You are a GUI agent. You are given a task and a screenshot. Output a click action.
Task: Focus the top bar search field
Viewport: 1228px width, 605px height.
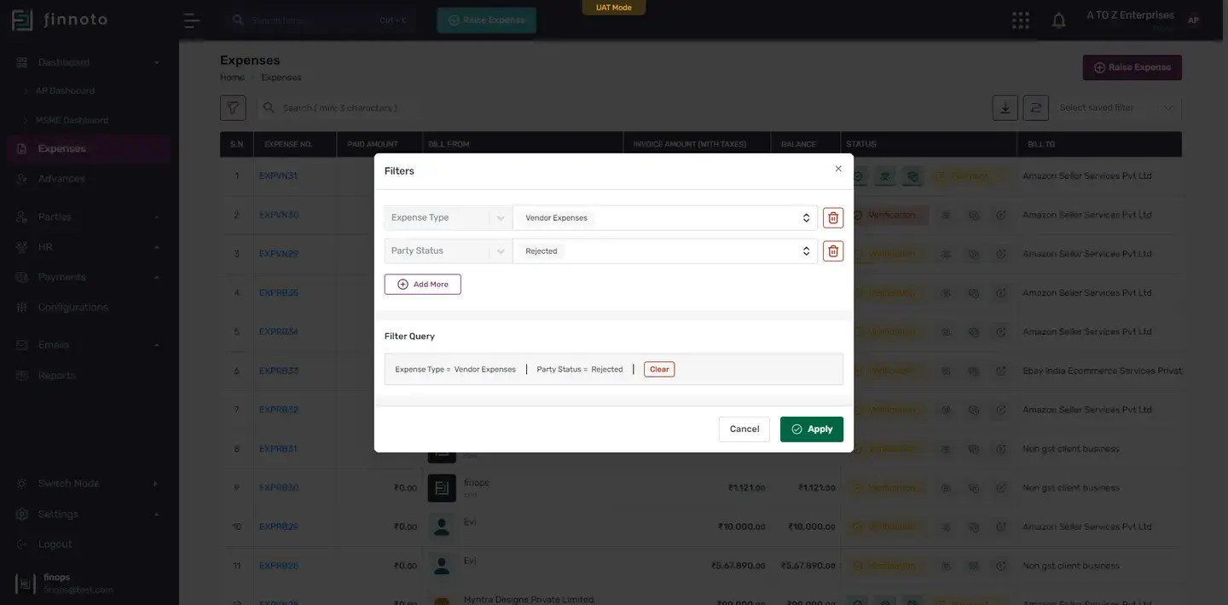click(x=320, y=20)
